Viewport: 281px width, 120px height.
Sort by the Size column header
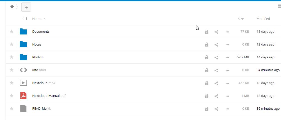pos(241,19)
